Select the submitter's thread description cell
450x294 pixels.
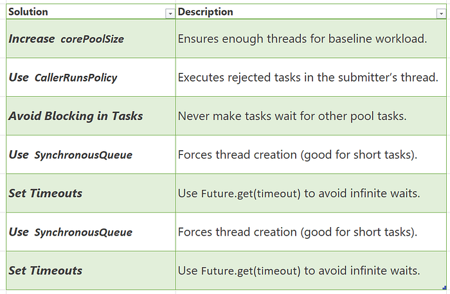point(311,78)
